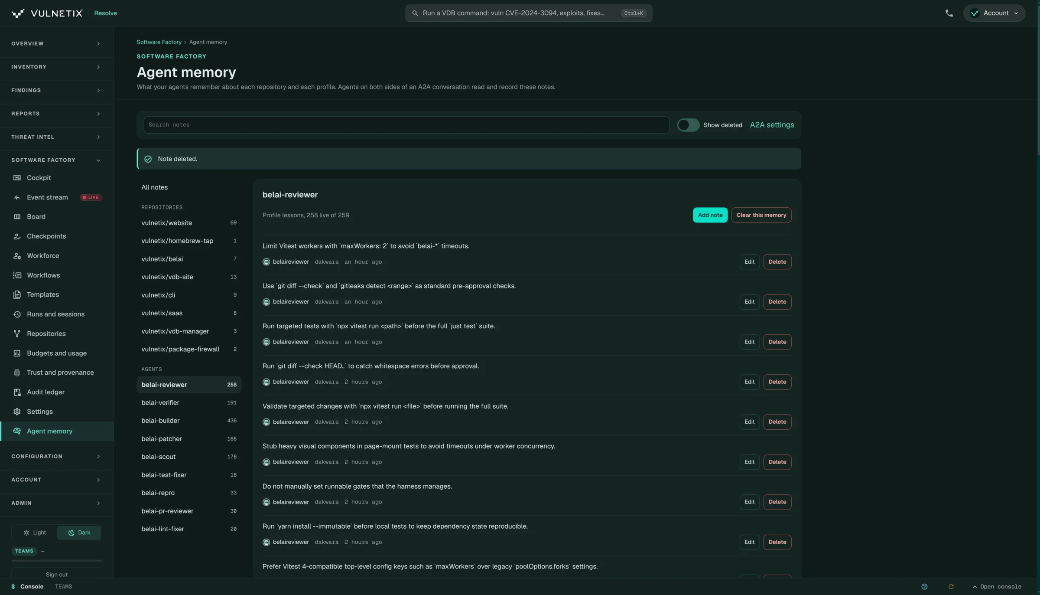Collapse the Software Factory section
Screen dimensions: 1040x595
[57, 160]
